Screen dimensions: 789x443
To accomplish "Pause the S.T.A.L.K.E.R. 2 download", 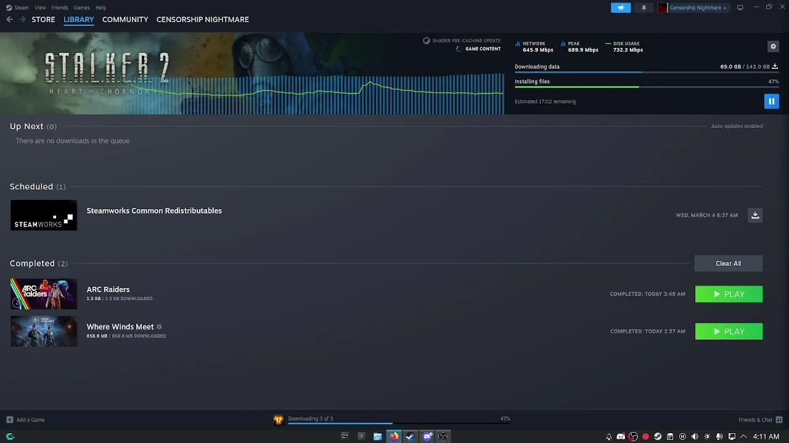I will [771, 101].
